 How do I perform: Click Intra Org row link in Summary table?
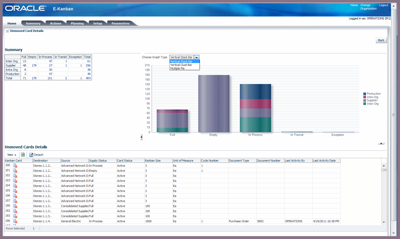(x=12, y=70)
